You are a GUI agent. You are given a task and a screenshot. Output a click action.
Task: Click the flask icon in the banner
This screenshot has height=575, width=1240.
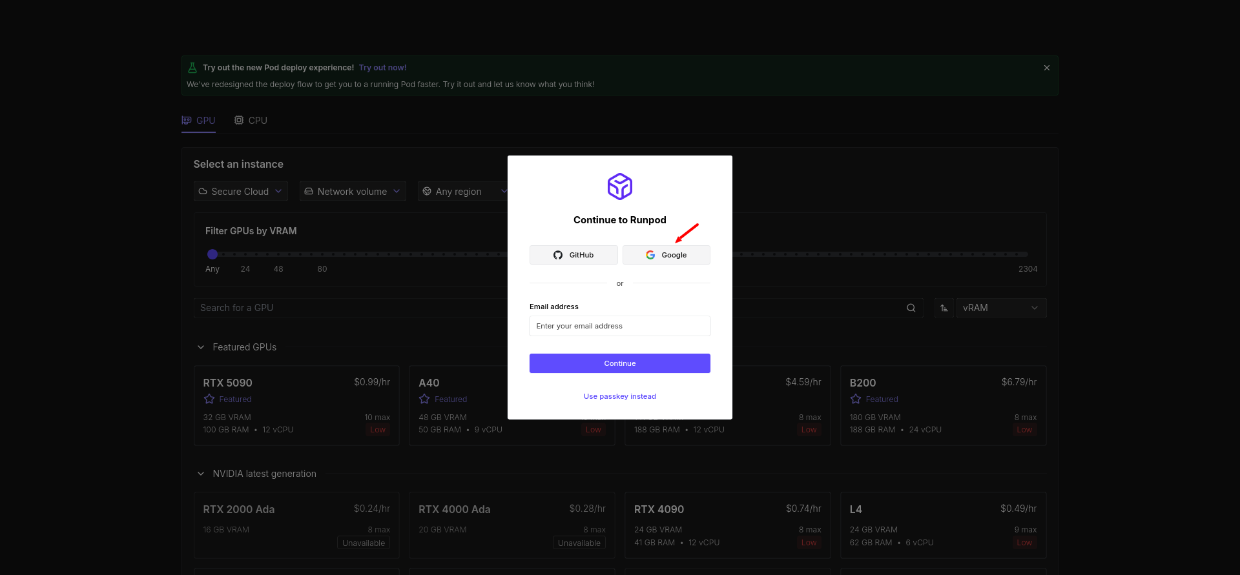click(192, 68)
